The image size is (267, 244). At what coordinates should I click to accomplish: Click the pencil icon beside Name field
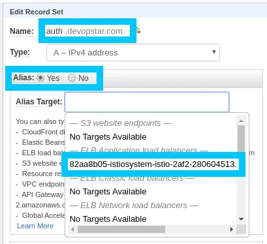138,30
